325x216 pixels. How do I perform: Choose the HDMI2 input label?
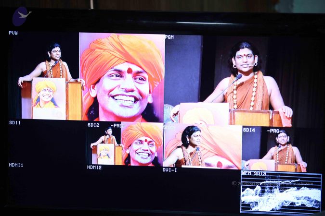(x=94, y=168)
